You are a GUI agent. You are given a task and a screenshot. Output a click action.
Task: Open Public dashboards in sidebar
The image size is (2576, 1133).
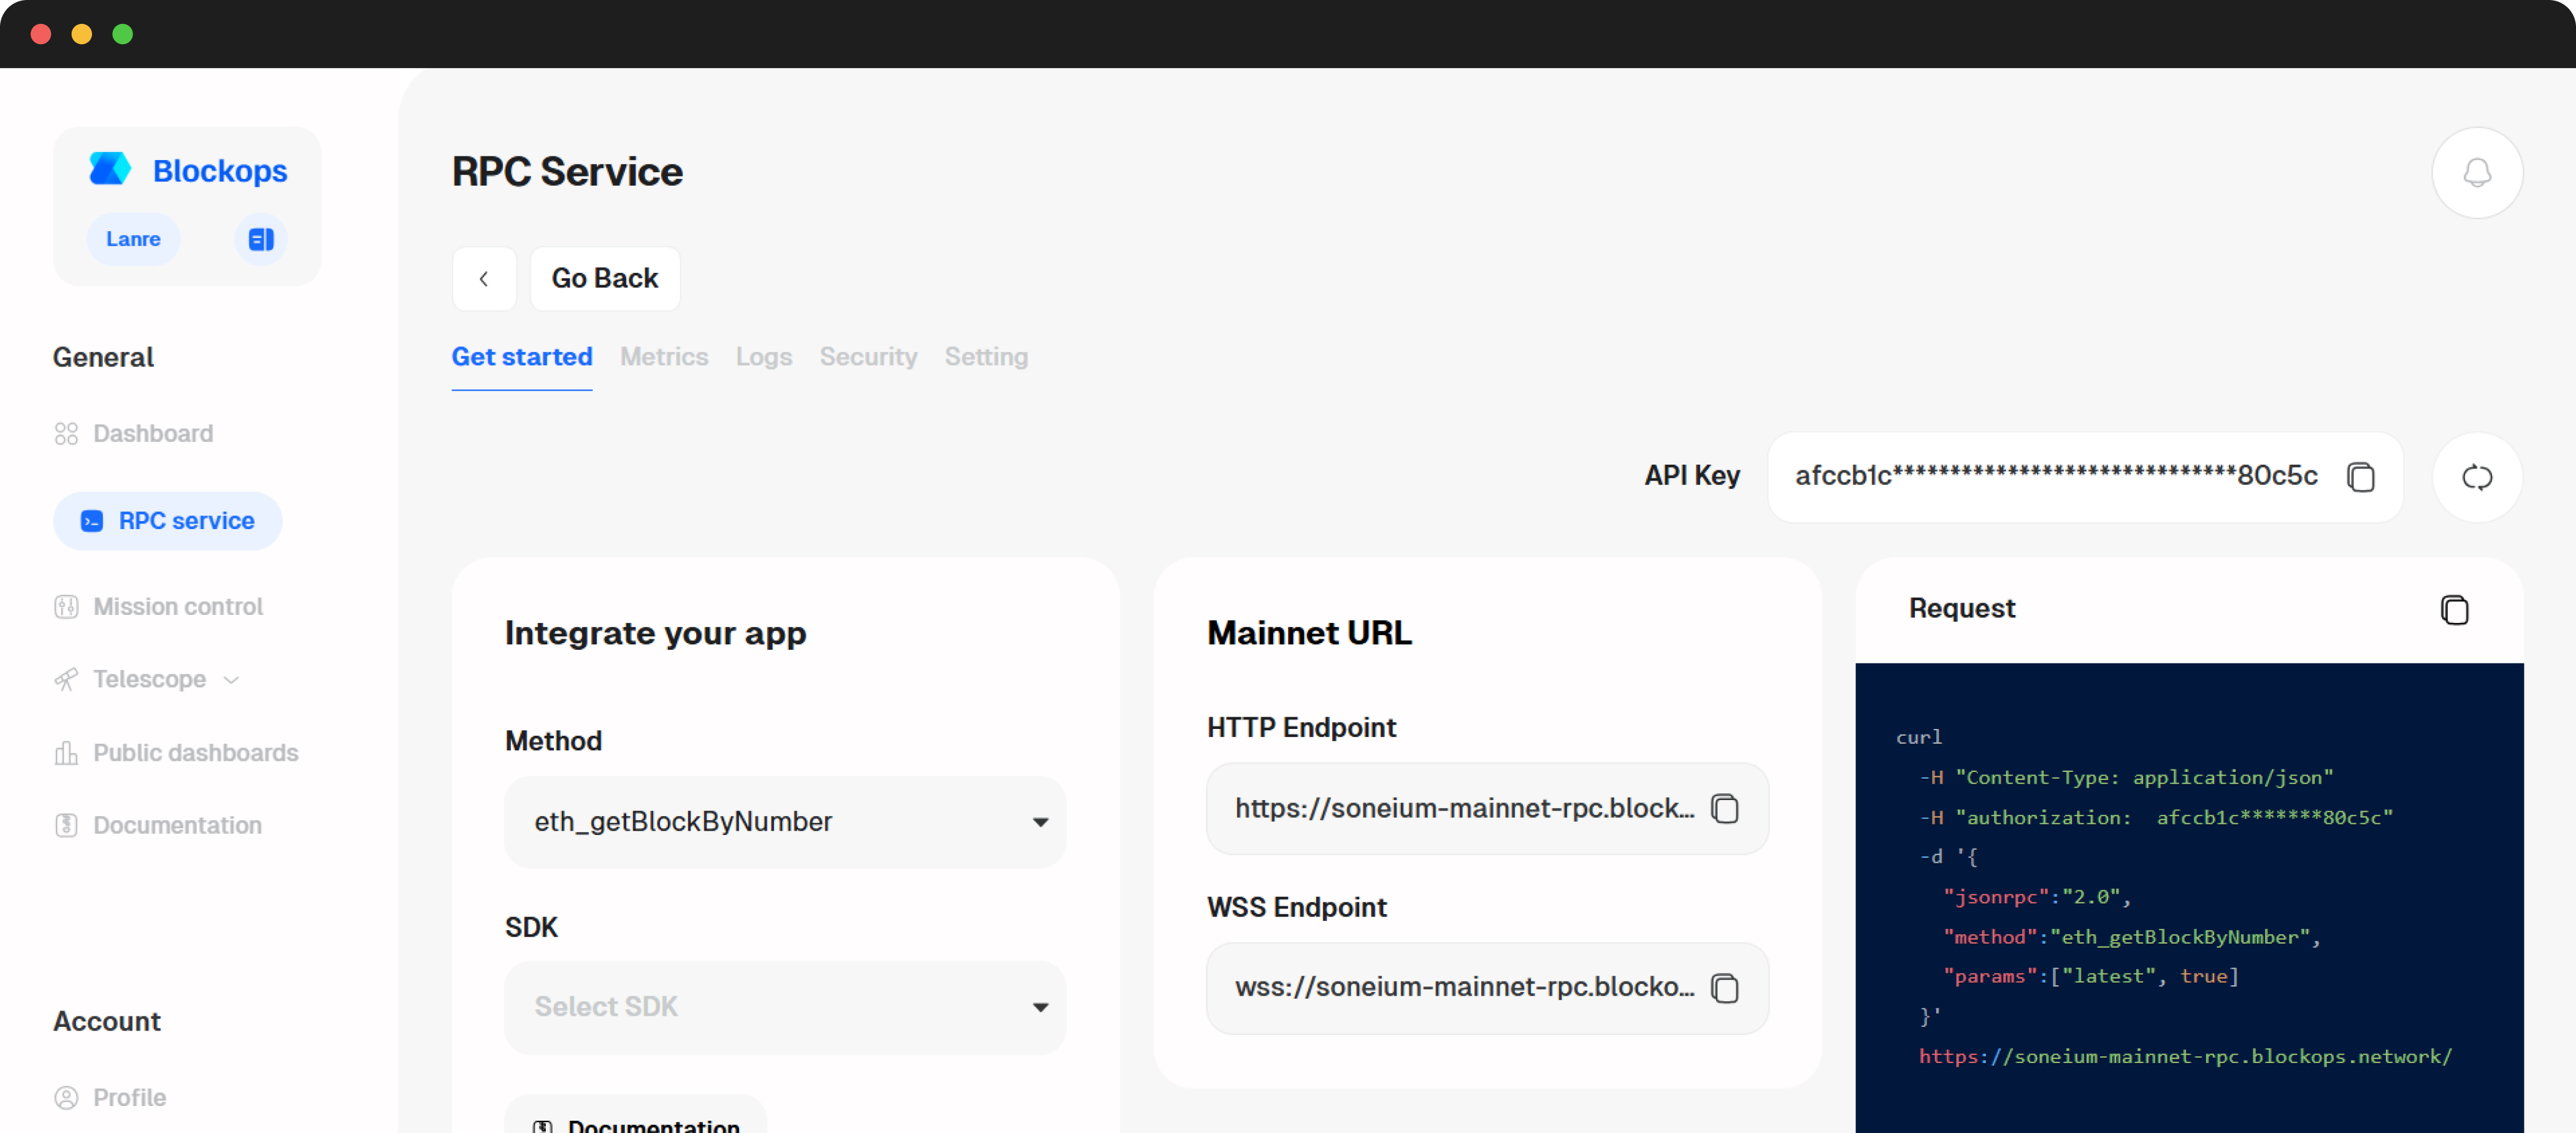[x=177, y=753]
